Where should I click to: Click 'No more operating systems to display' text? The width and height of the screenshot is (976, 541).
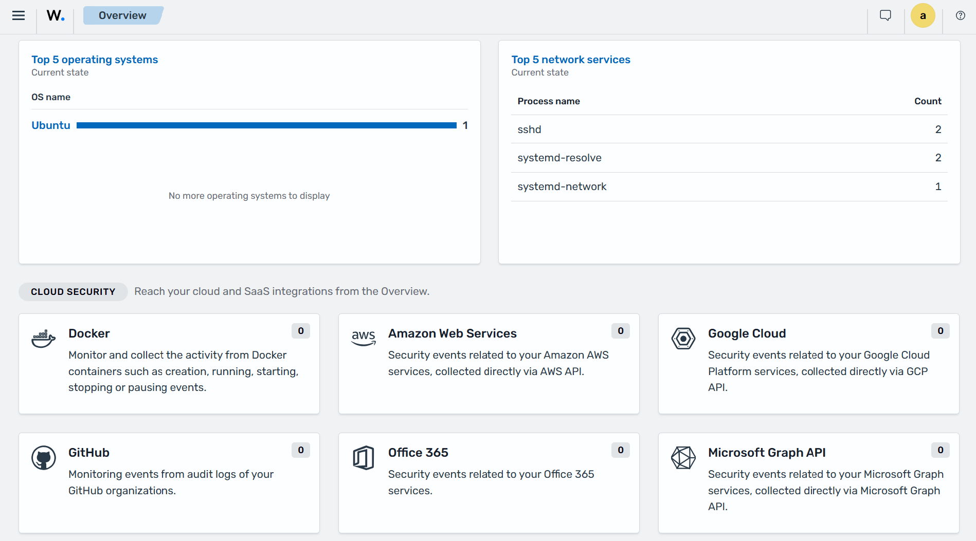coord(249,196)
